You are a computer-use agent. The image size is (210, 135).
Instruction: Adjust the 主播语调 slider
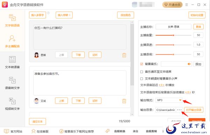tap(174, 55)
